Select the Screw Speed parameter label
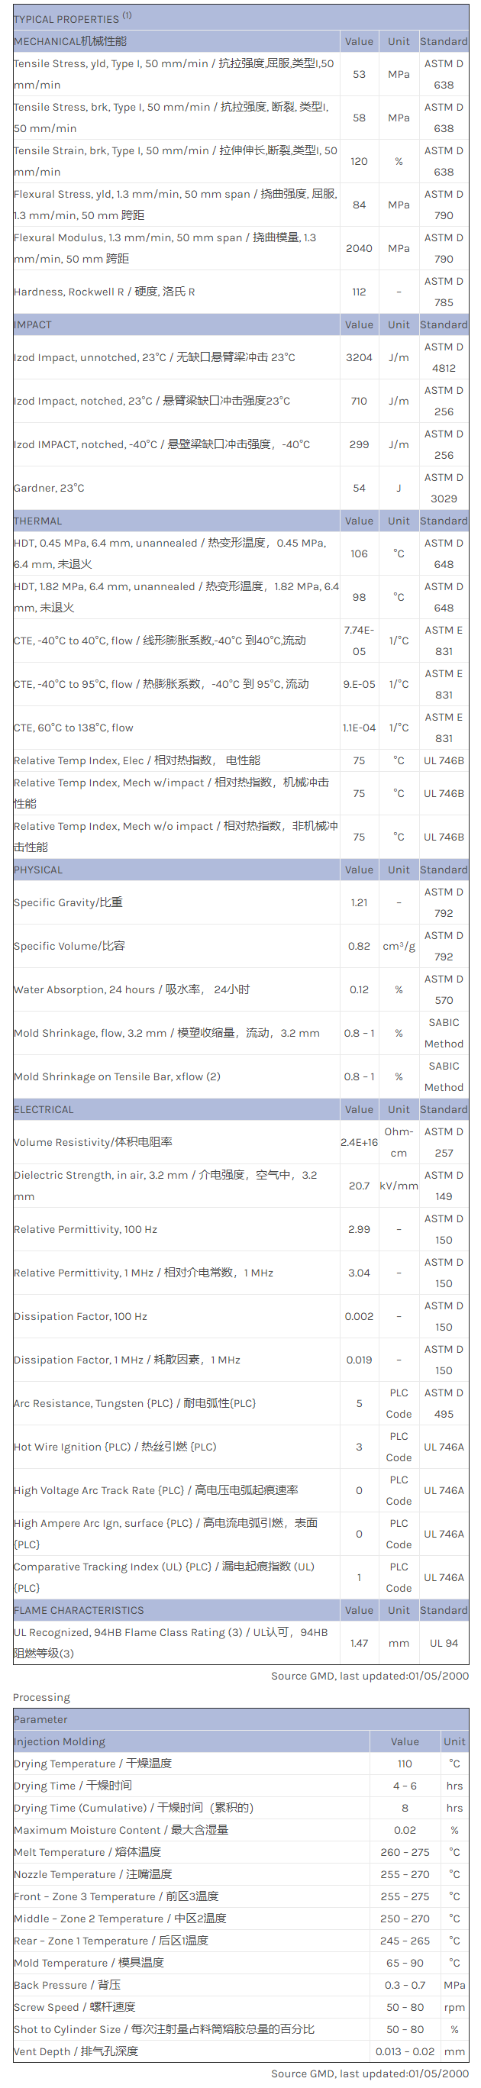 tap(74, 2007)
